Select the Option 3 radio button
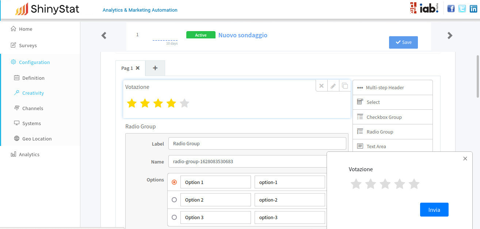 click(174, 217)
